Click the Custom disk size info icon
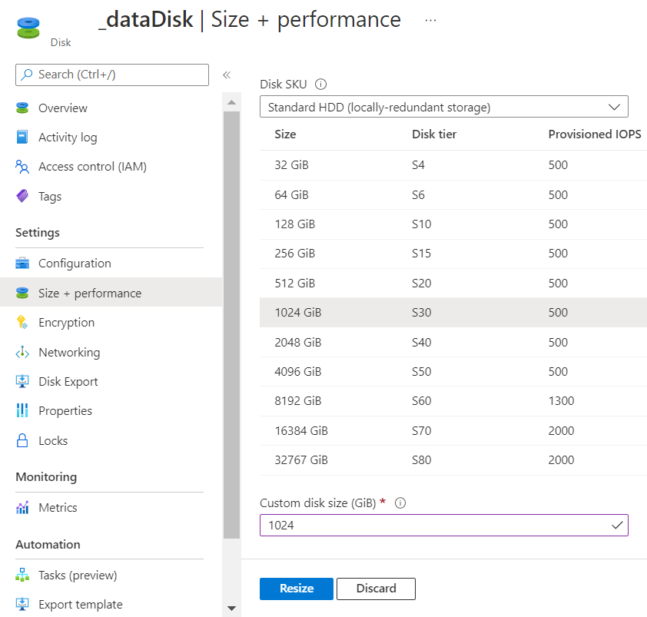647x617 pixels. (400, 503)
